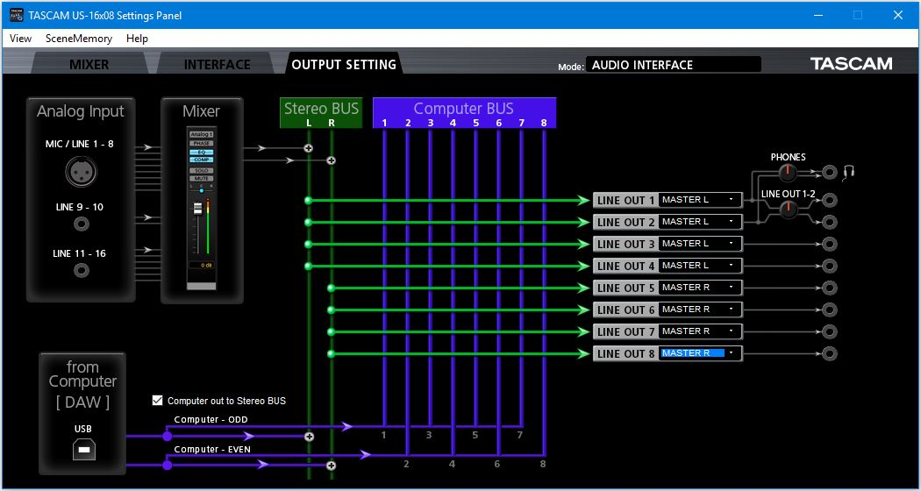This screenshot has width=921, height=491.
Task: Click the LINE OUT 8 green routing node
Action: tap(331, 353)
